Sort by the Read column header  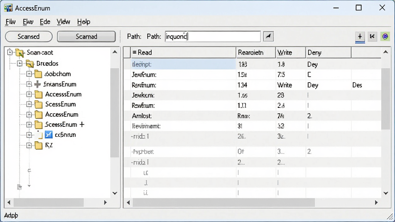(x=183, y=52)
